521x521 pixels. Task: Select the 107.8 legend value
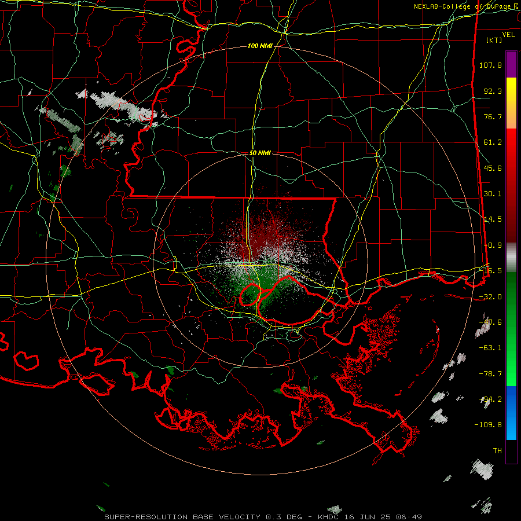tap(490, 65)
